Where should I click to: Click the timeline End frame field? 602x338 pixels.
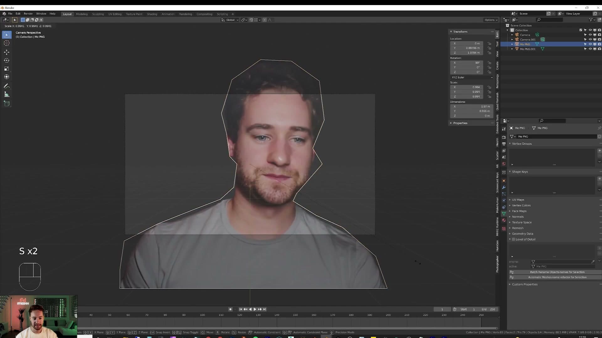(x=489, y=309)
